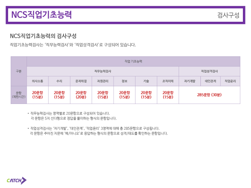Viewport: 251px width, 188px height.
Task: Select the 검사구성 label in the banner
Action: pos(228,15)
